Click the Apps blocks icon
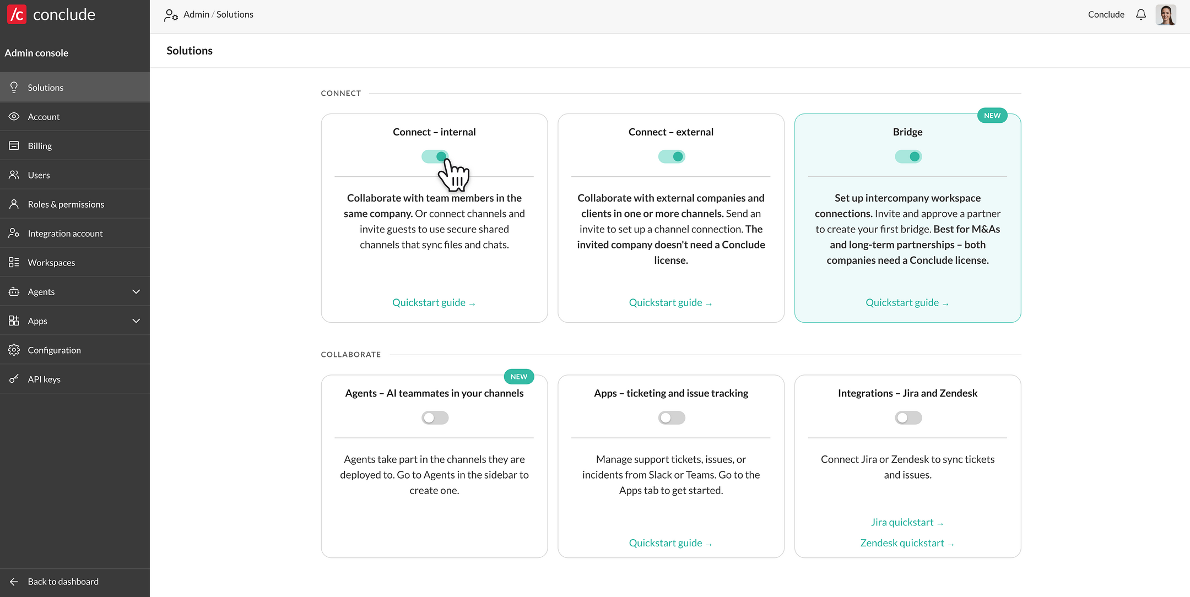Viewport: 1190px width, 597px height. tap(14, 321)
